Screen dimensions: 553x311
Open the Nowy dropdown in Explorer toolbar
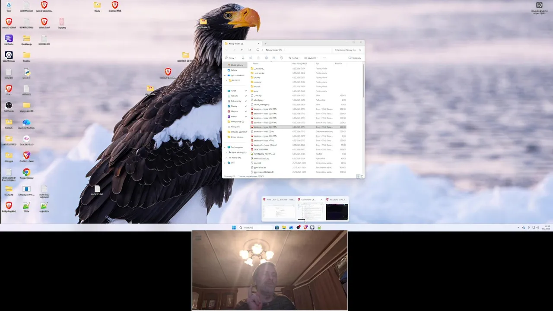pyautogui.click(x=231, y=58)
